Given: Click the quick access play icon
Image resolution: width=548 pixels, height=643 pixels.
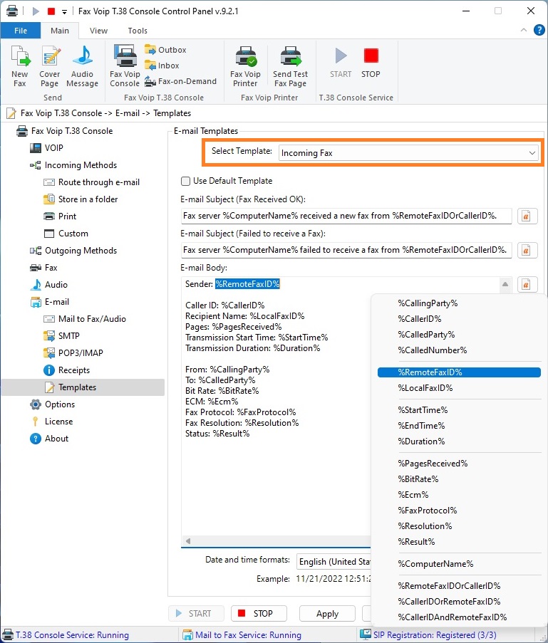Looking at the screenshot, I should coord(36,11).
